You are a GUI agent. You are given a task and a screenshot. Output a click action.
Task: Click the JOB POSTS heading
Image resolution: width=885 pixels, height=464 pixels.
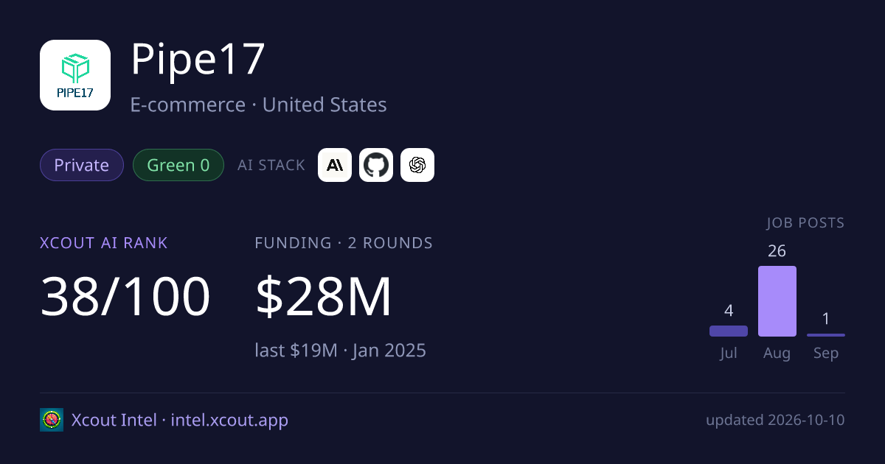805,223
